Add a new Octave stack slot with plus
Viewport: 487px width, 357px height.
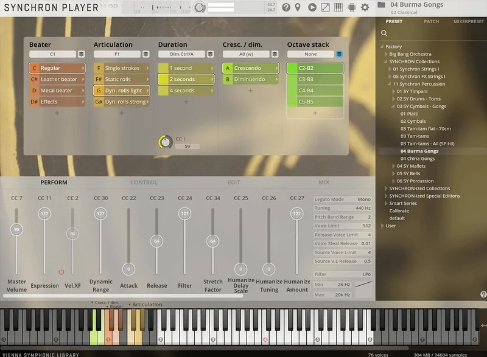pos(315,113)
